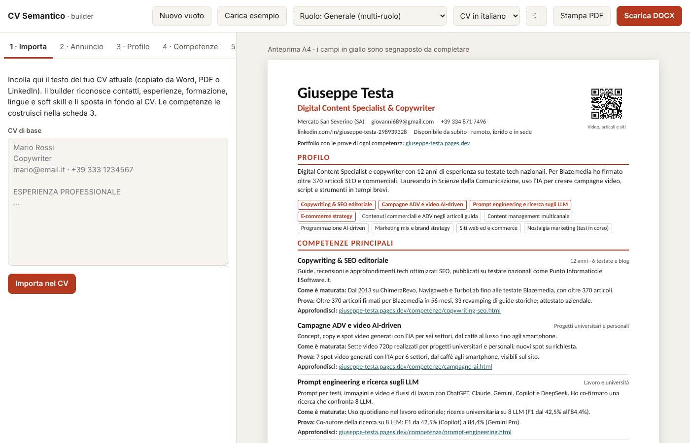
Task: Open the copywriting-seo.html Approfondisci link
Action: click(x=420, y=311)
